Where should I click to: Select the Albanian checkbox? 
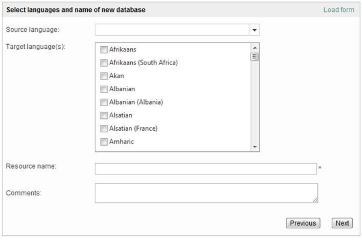pos(104,89)
